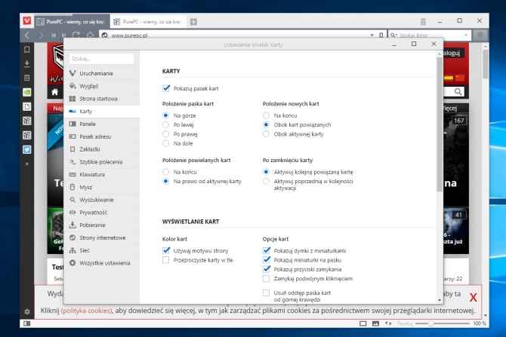The width and height of the screenshot is (506, 337).
Task: Select Aktywuj poprzednią w kolejności aktywacji
Action: pos(267,182)
